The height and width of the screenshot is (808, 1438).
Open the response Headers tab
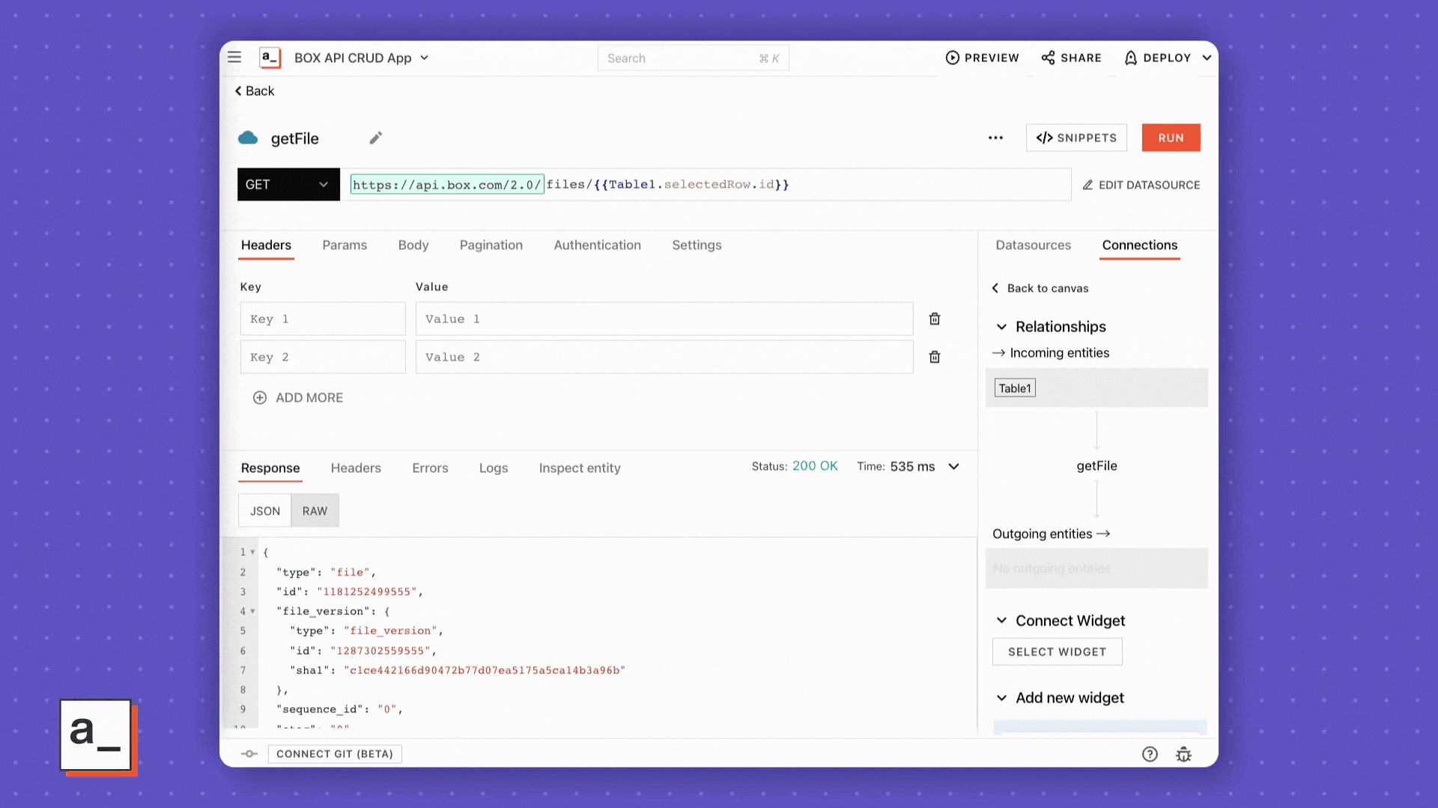pyautogui.click(x=356, y=468)
